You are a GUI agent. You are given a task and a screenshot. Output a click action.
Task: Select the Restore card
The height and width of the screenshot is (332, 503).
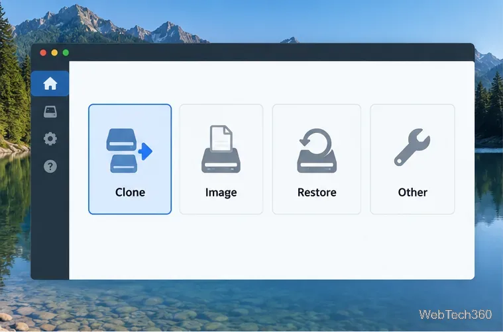pos(317,159)
